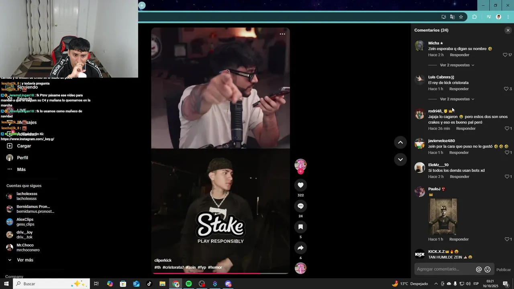Screen dimensions: 514x289
Task: Go to the previous video with the up arrow
Action: (400, 142)
